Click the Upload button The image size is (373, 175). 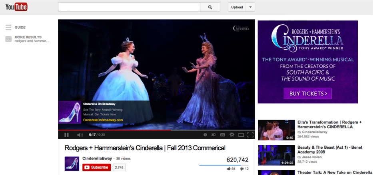click(x=237, y=7)
